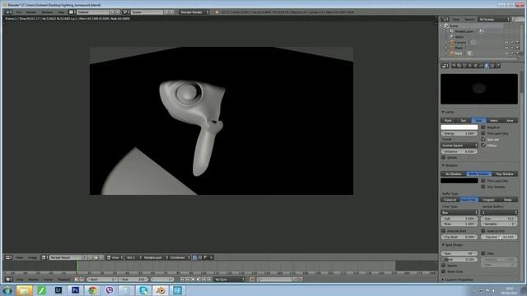
Task: Select the World item in the outliner
Action: 459,36
